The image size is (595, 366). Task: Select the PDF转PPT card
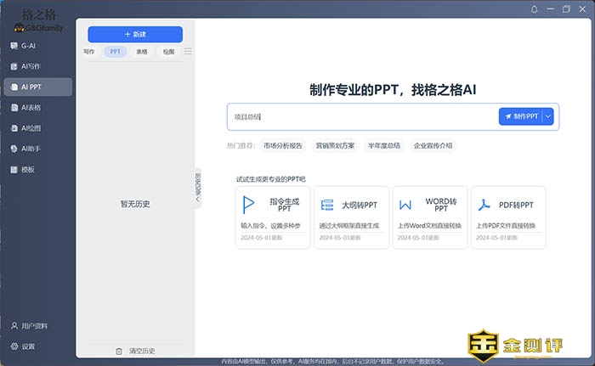pyautogui.click(x=508, y=217)
